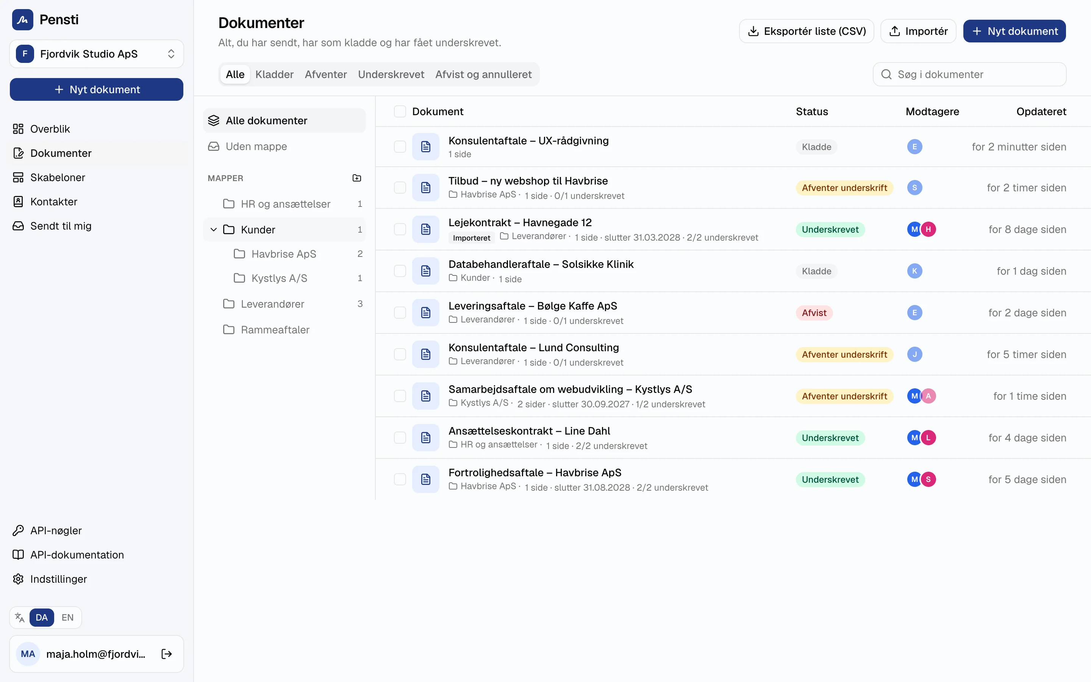
Task: Open API-dokumentation book icon
Action: pos(18,555)
